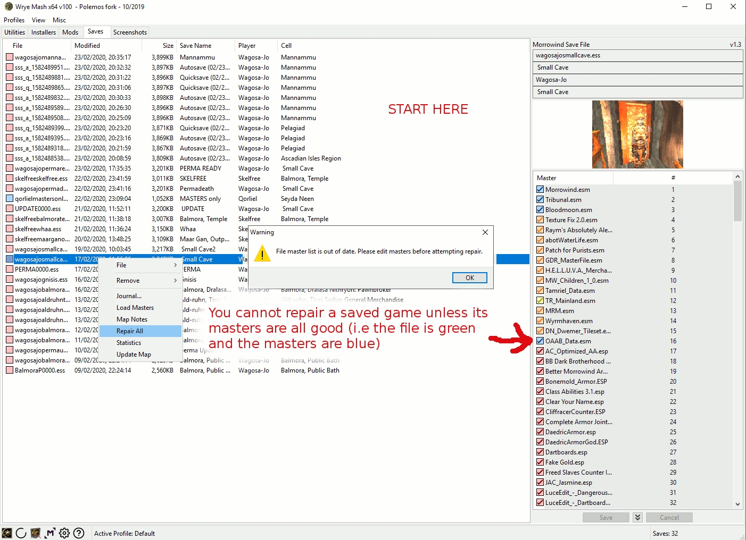Click the Small Cave save screenshot thumbnail
This screenshot has width=746, height=540.
[x=637, y=134]
